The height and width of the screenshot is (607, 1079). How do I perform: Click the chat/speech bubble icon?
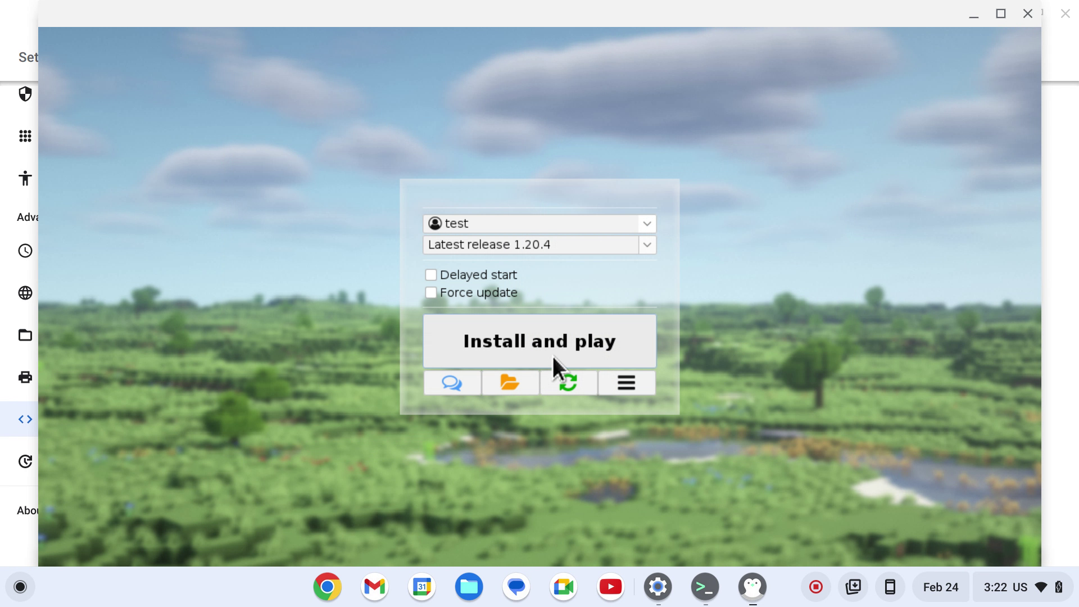coord(452,382)
